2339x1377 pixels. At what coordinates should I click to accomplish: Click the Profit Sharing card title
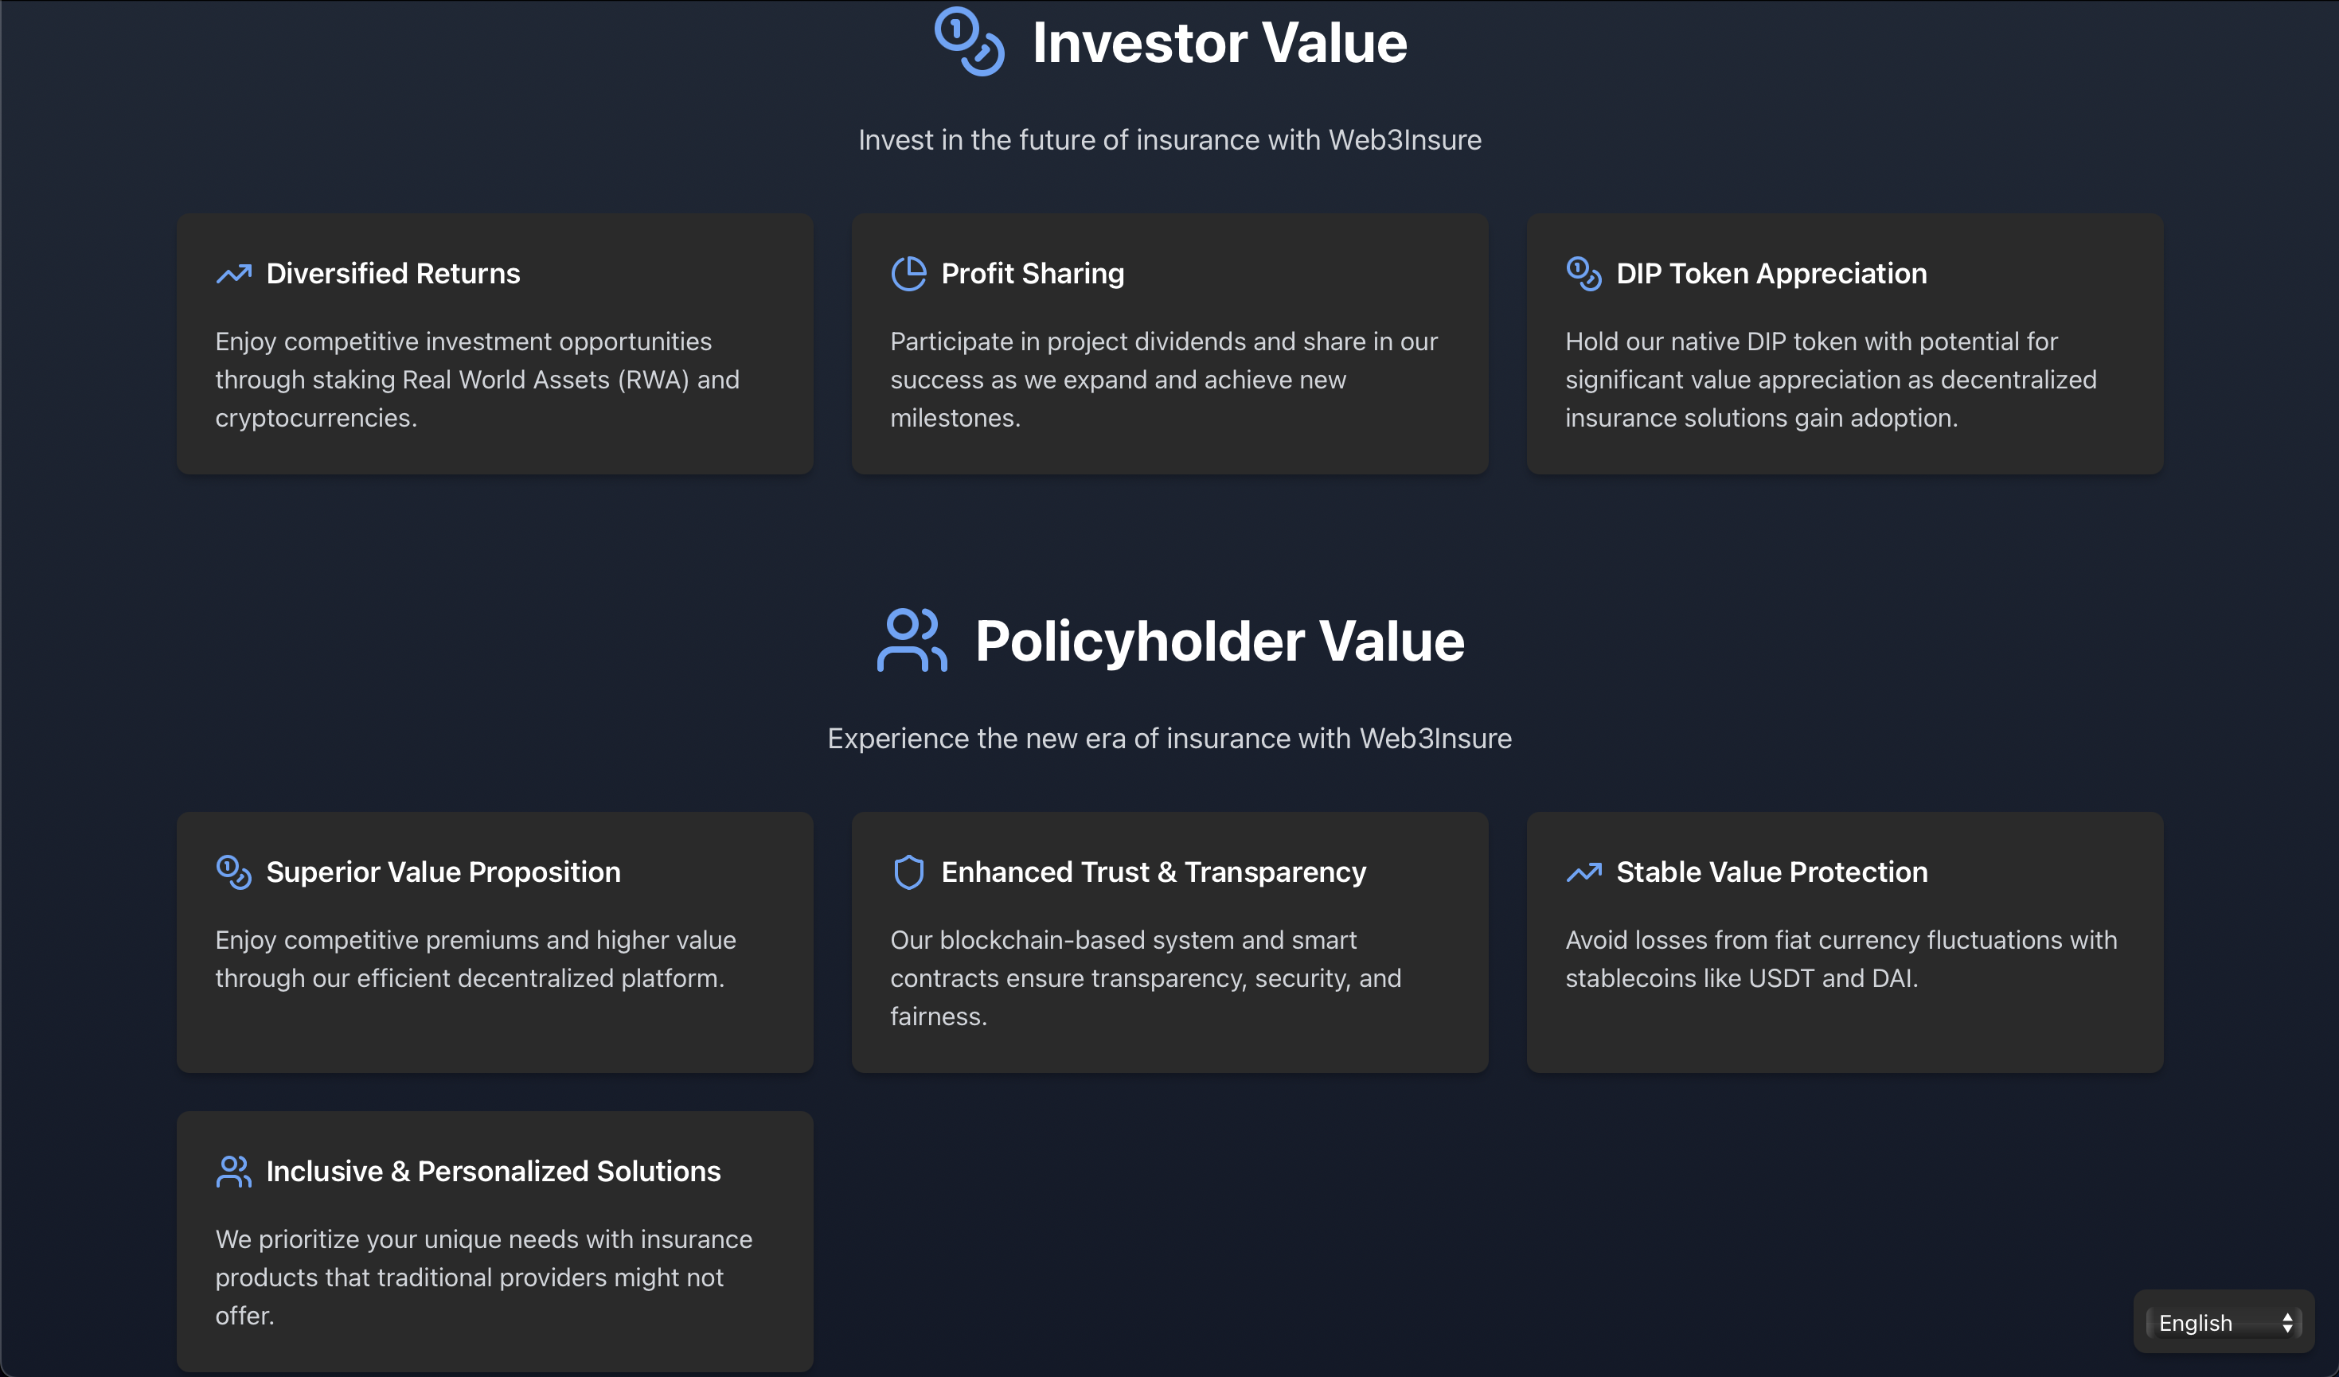tap(1032, 274)
